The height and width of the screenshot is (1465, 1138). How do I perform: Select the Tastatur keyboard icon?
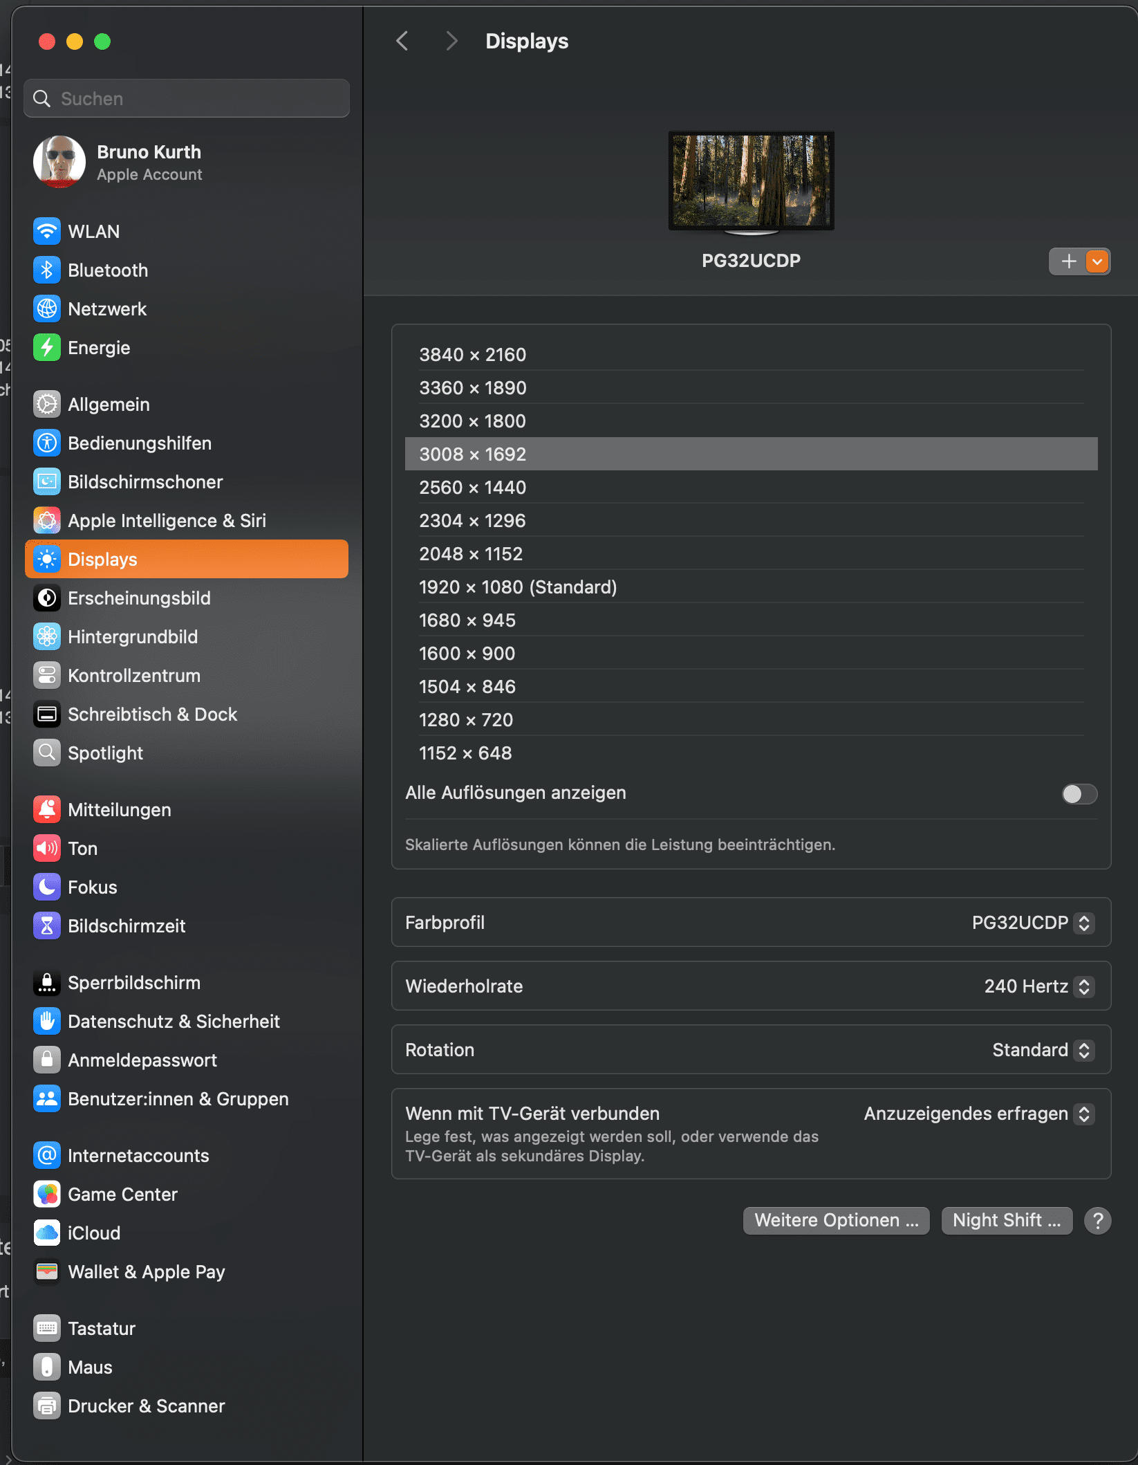[47, 1328]
